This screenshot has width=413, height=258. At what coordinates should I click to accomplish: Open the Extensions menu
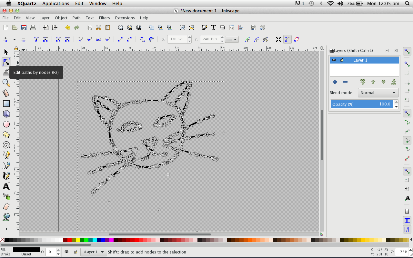coord(125,18)
